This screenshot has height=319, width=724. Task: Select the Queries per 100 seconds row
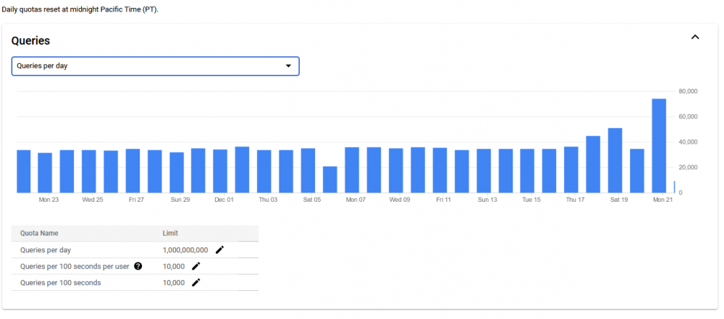click(135, 283)
